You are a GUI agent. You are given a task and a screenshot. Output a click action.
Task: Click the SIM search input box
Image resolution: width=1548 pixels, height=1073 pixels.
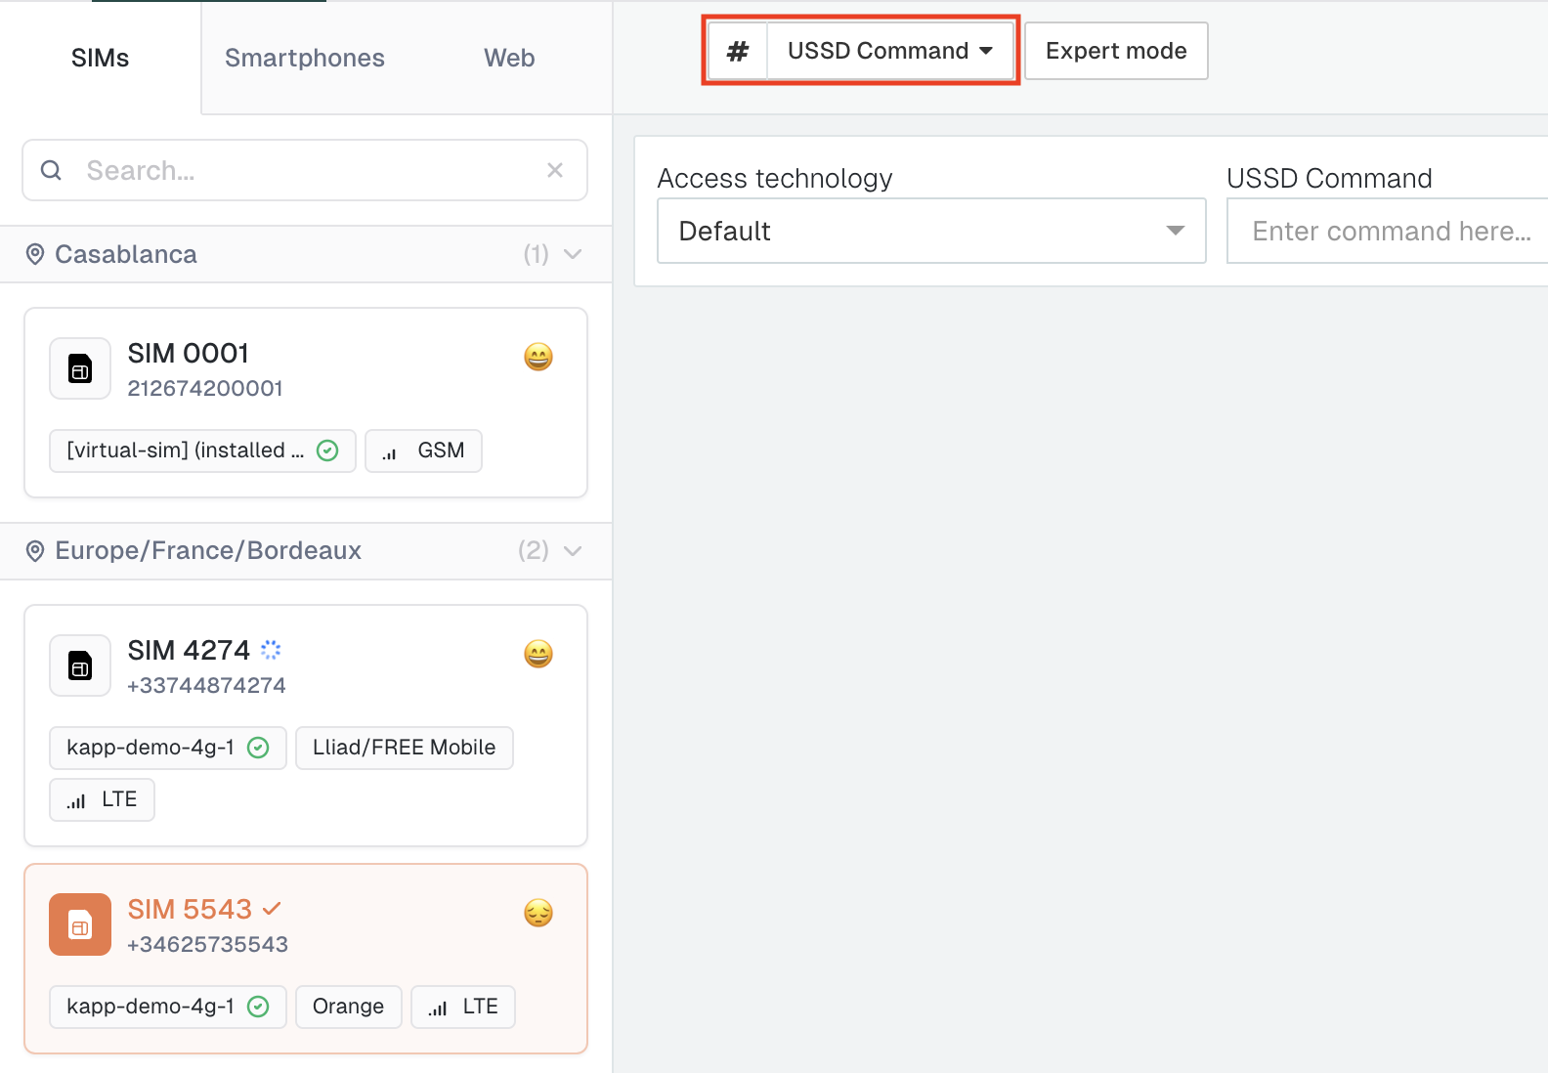303,171
